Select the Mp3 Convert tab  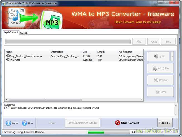[x=11, y=33]
